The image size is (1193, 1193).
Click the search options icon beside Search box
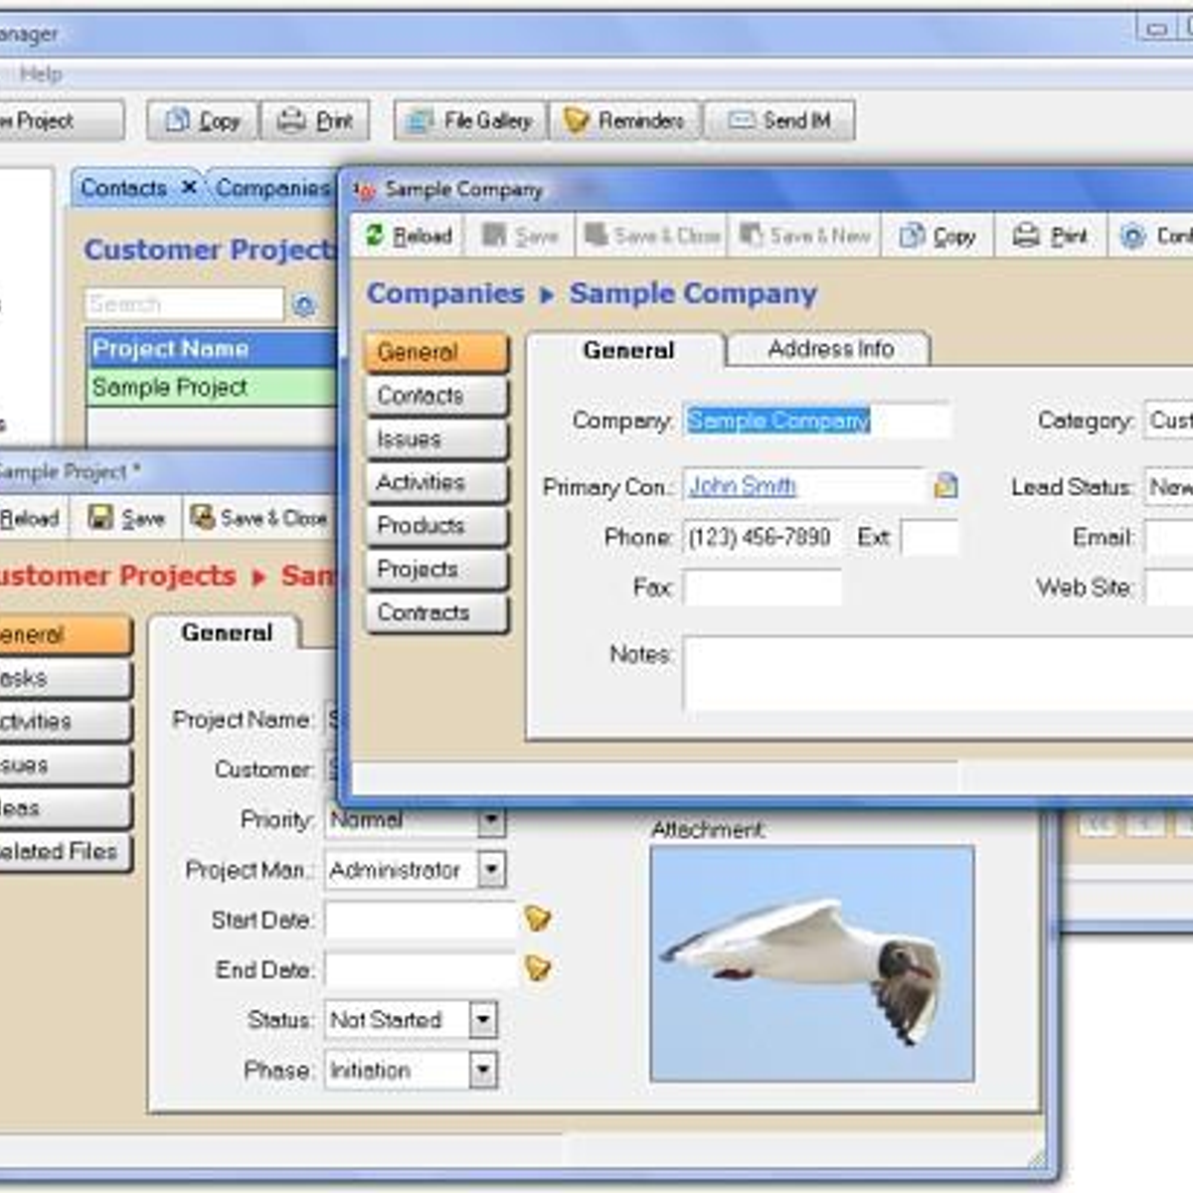click(305, 305)
